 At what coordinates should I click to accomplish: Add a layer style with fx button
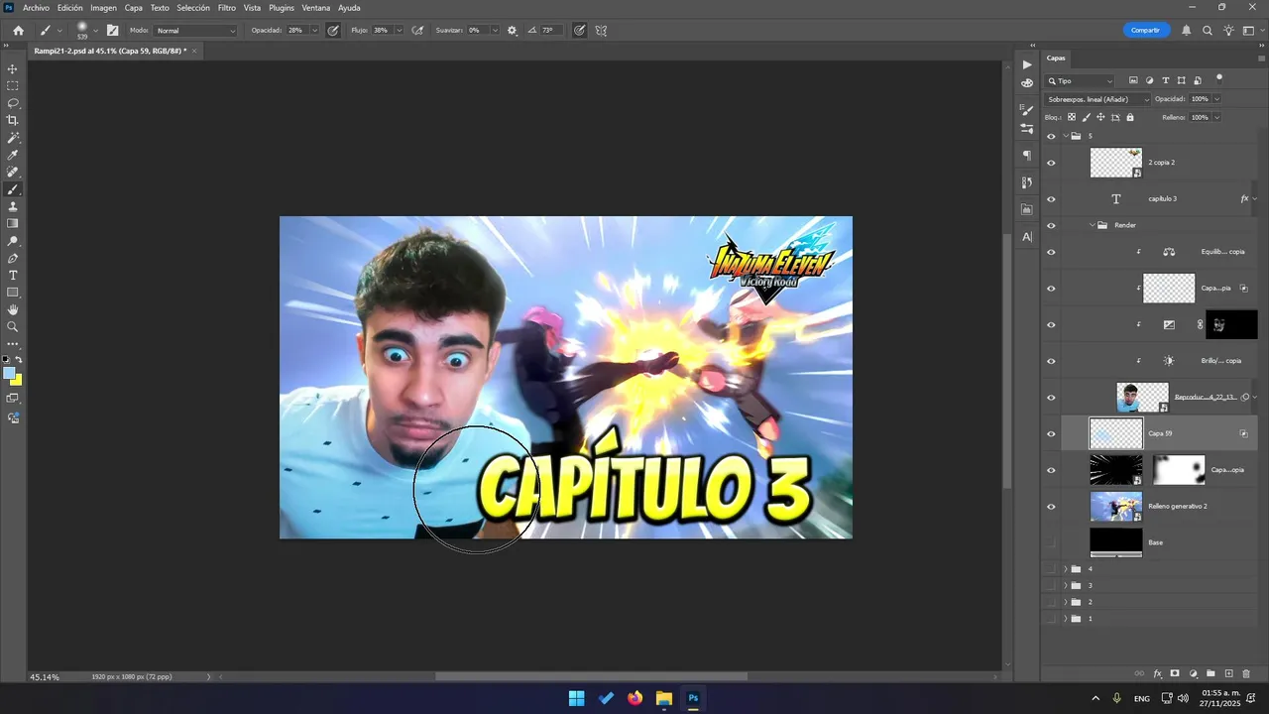1157,674
